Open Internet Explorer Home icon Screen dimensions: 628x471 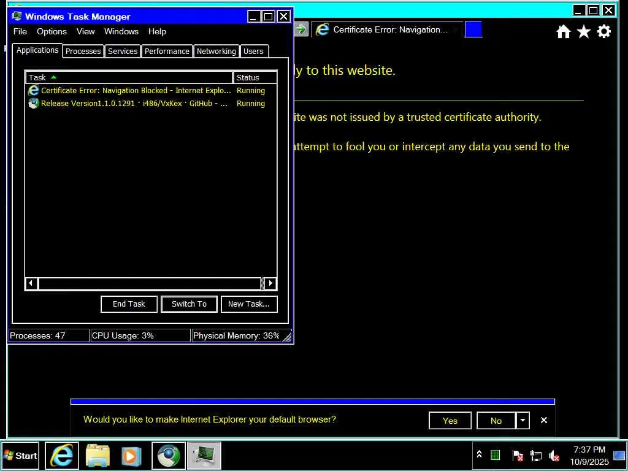click(563, 31)
